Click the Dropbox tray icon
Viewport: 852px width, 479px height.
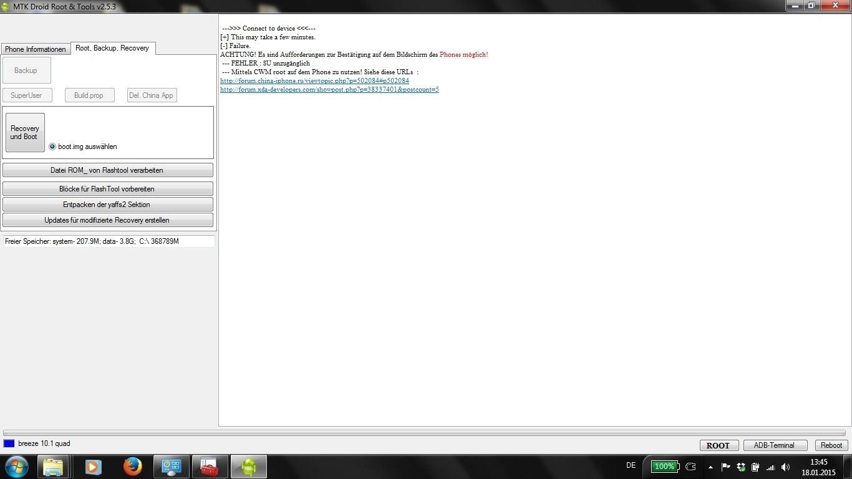[740, 467]
